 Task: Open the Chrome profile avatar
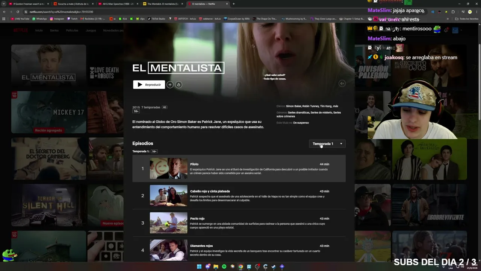[x=470, y=12]
